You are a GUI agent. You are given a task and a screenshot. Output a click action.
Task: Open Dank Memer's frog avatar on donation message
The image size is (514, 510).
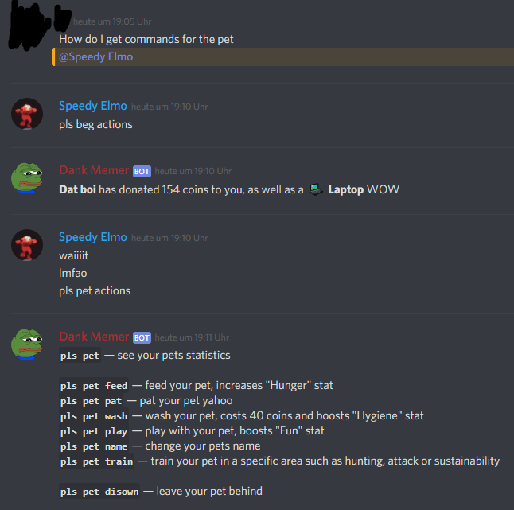(x=27, y=178)
